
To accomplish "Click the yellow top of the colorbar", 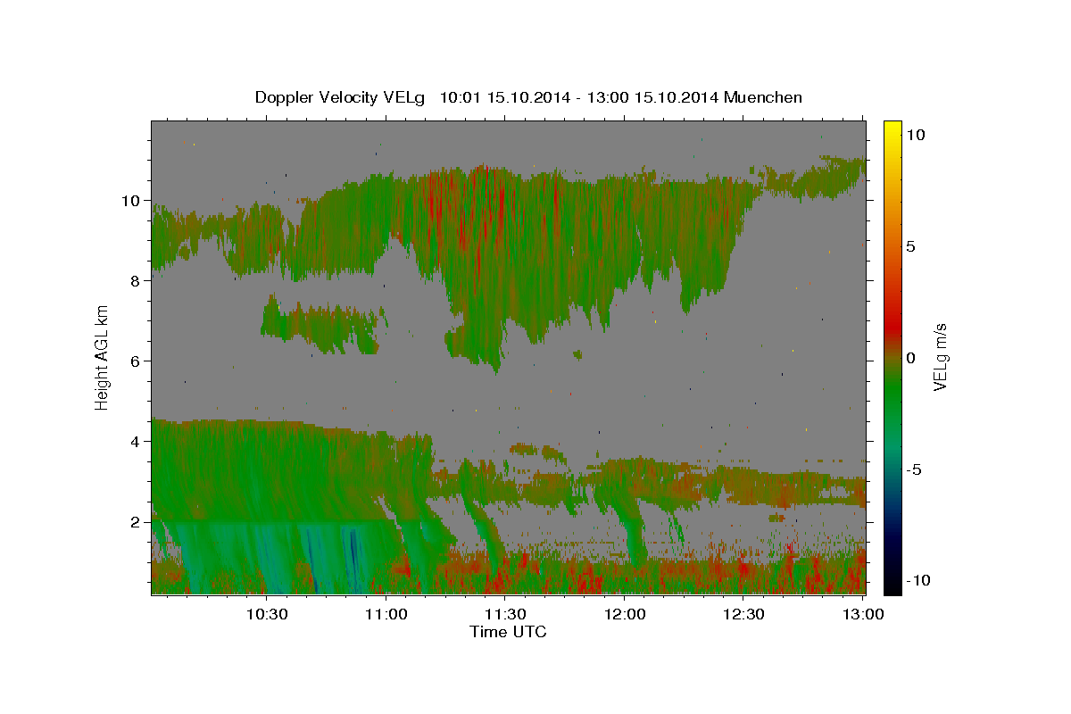I will tap(892, 129).
